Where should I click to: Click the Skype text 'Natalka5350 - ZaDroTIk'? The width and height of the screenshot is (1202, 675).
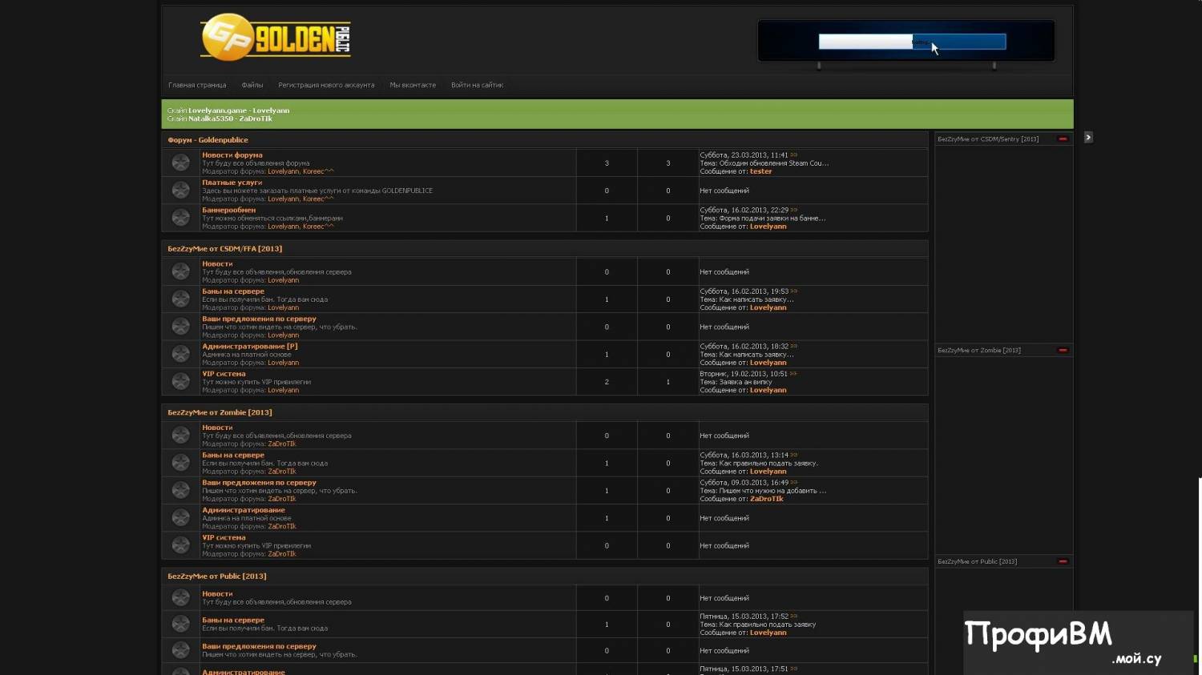click(x=230, y=119)
